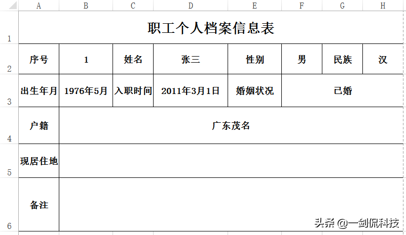Select row 5 header

(x=9, y=161)
